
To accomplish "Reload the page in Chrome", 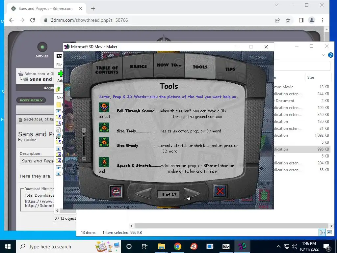I will coord(33,20).
